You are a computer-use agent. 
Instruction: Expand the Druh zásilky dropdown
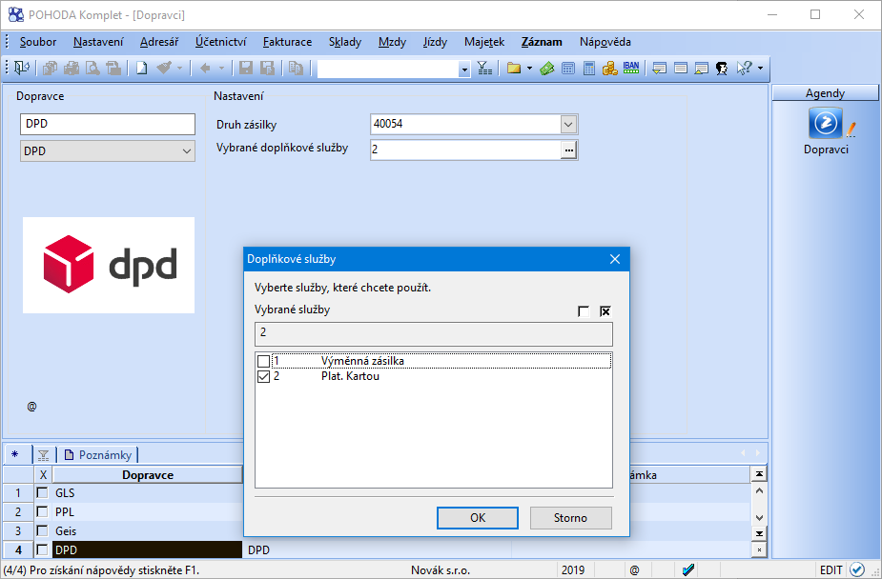click(568, 124)
